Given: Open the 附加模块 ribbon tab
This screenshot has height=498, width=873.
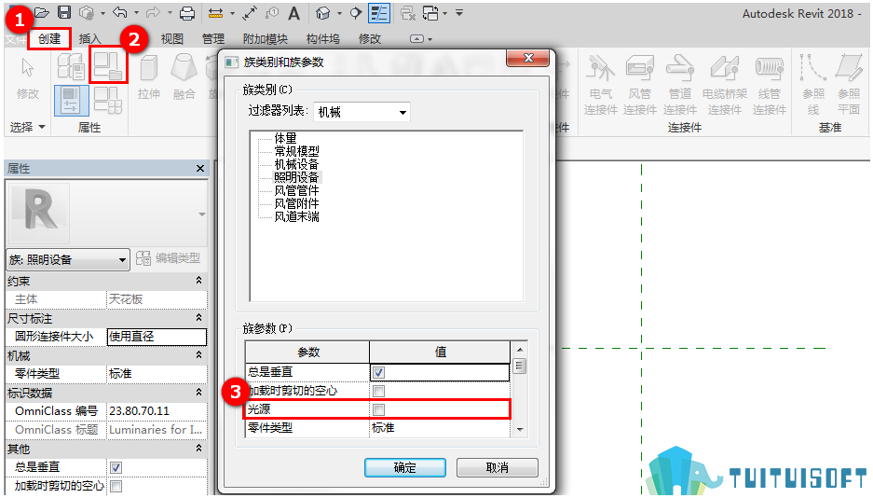Looking at the screenshot, I should click(265, 38).
